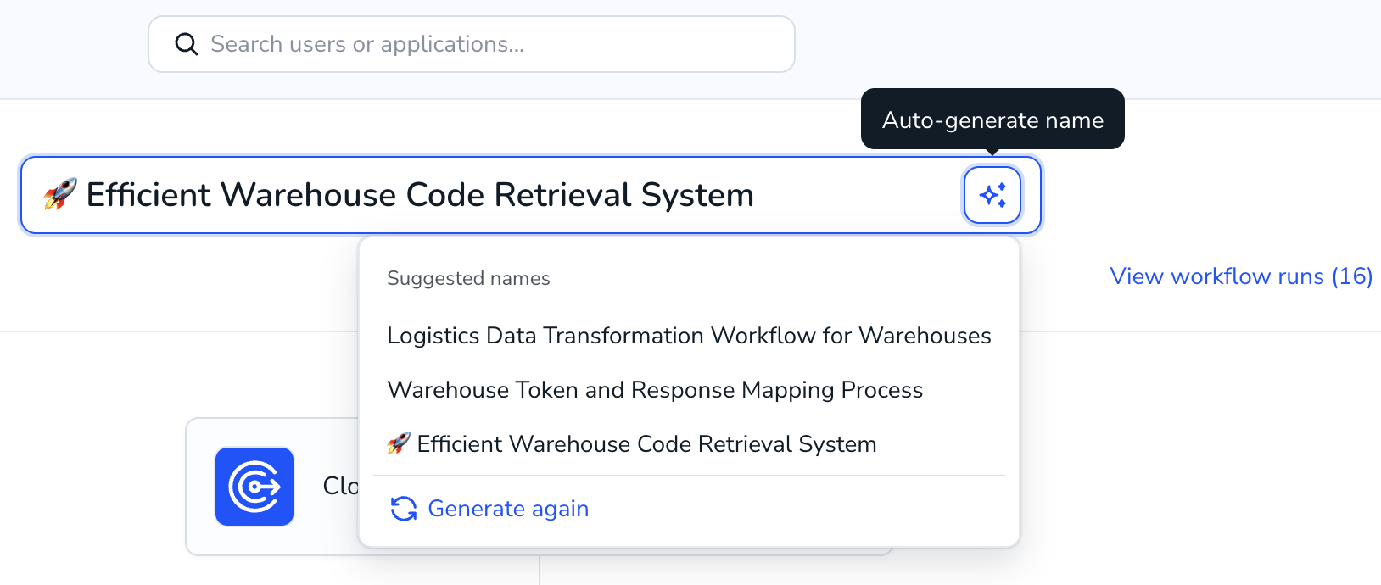
Task: Click the rocket emoji in name field
Action: [60, 194]
